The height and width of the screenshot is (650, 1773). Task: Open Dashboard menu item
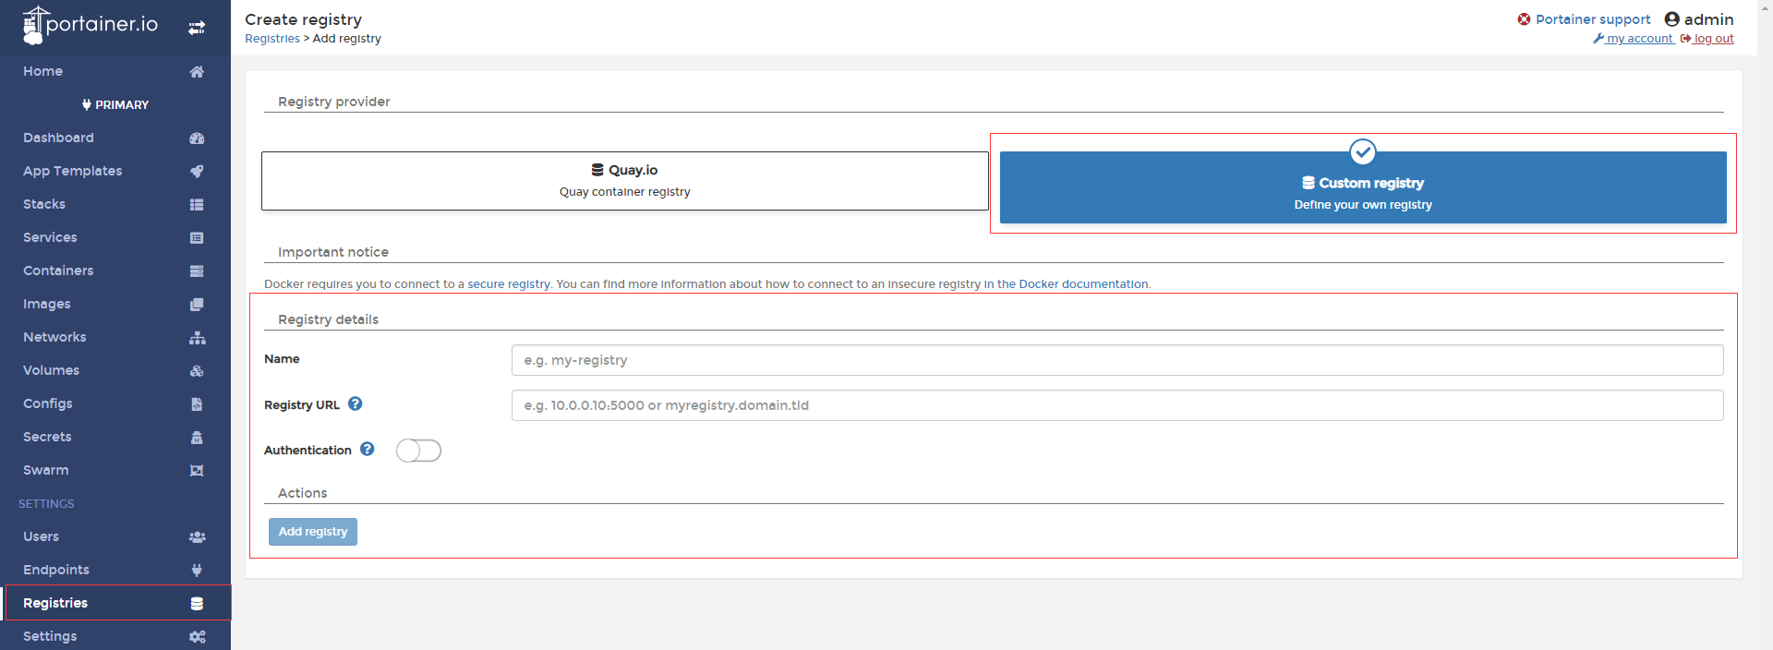click(x=115, y=138)
